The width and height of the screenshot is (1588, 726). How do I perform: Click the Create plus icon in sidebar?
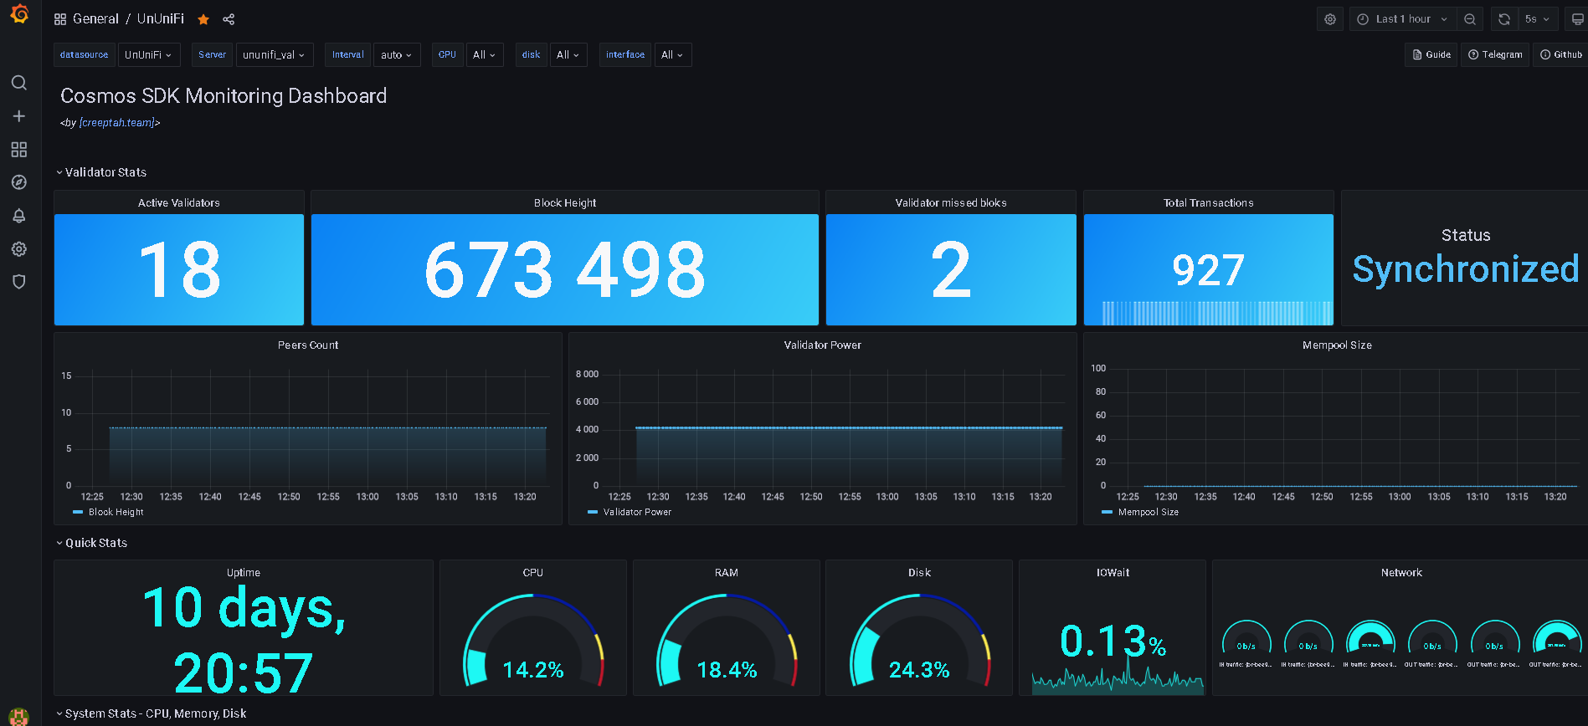(19, 116)
